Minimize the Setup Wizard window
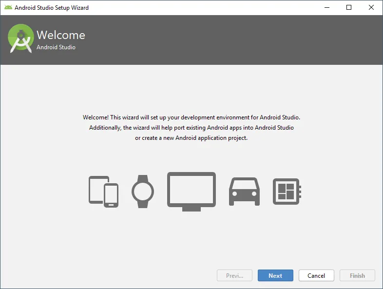The height and width of the screenshot is (289, 383). pos(327,8)
